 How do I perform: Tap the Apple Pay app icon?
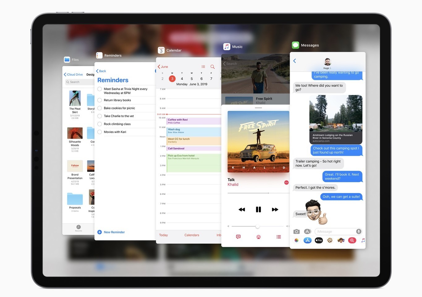click(x=319, y=240)
